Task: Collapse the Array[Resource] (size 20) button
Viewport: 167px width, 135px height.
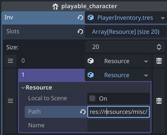Action: [x=126, y=32]
